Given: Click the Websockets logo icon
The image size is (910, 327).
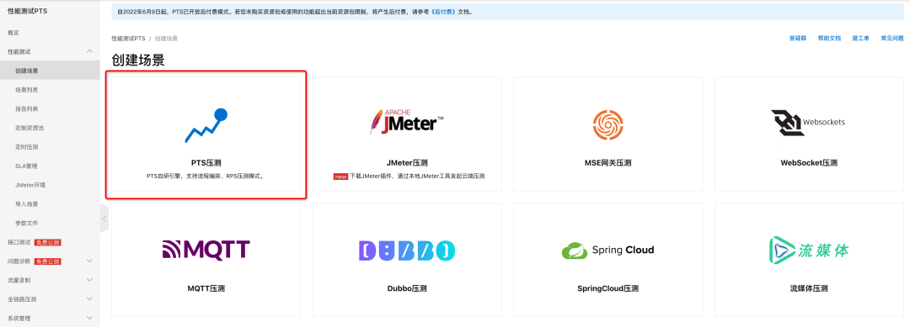Looking at the screenshot, I should [x=808, y=123].
